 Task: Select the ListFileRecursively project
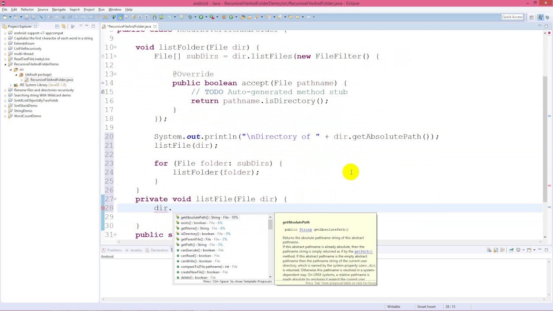click(28, 48)
